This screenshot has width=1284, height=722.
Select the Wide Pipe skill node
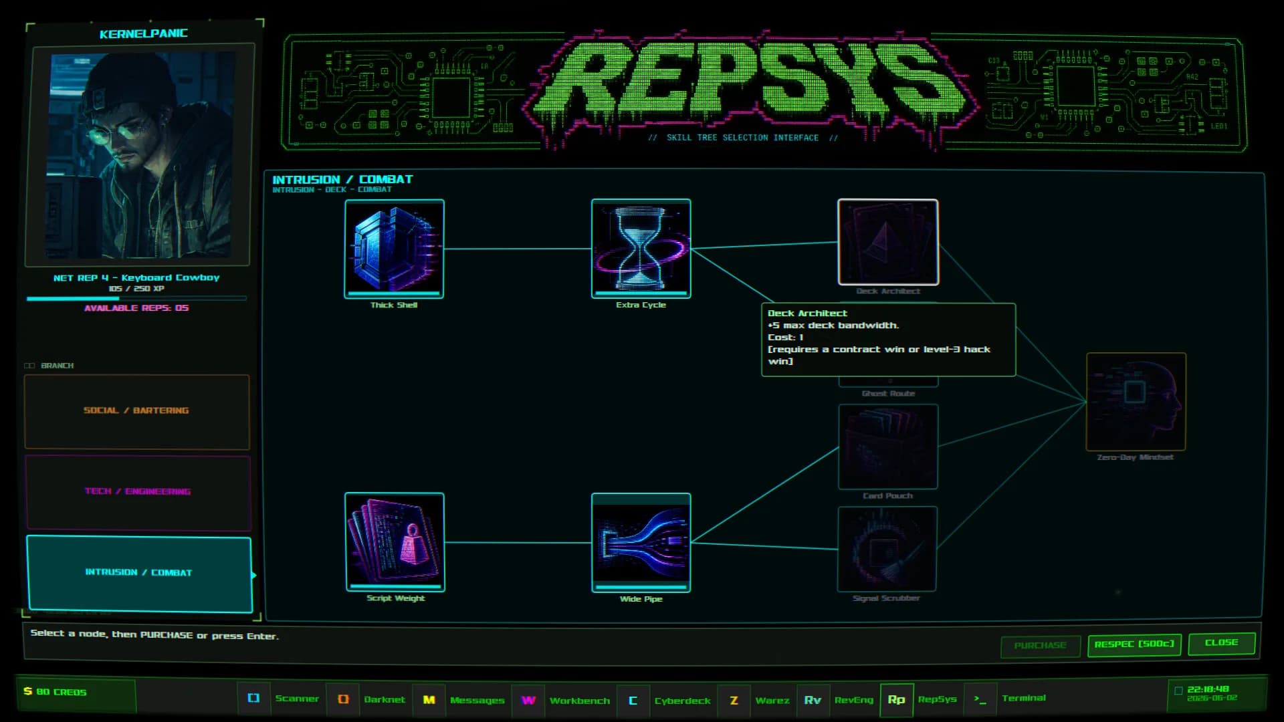[641, 543]
